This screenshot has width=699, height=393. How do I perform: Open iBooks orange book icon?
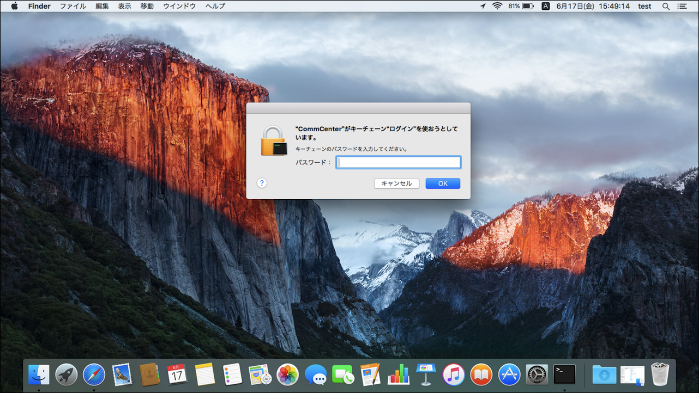click(x=481, y=374)
